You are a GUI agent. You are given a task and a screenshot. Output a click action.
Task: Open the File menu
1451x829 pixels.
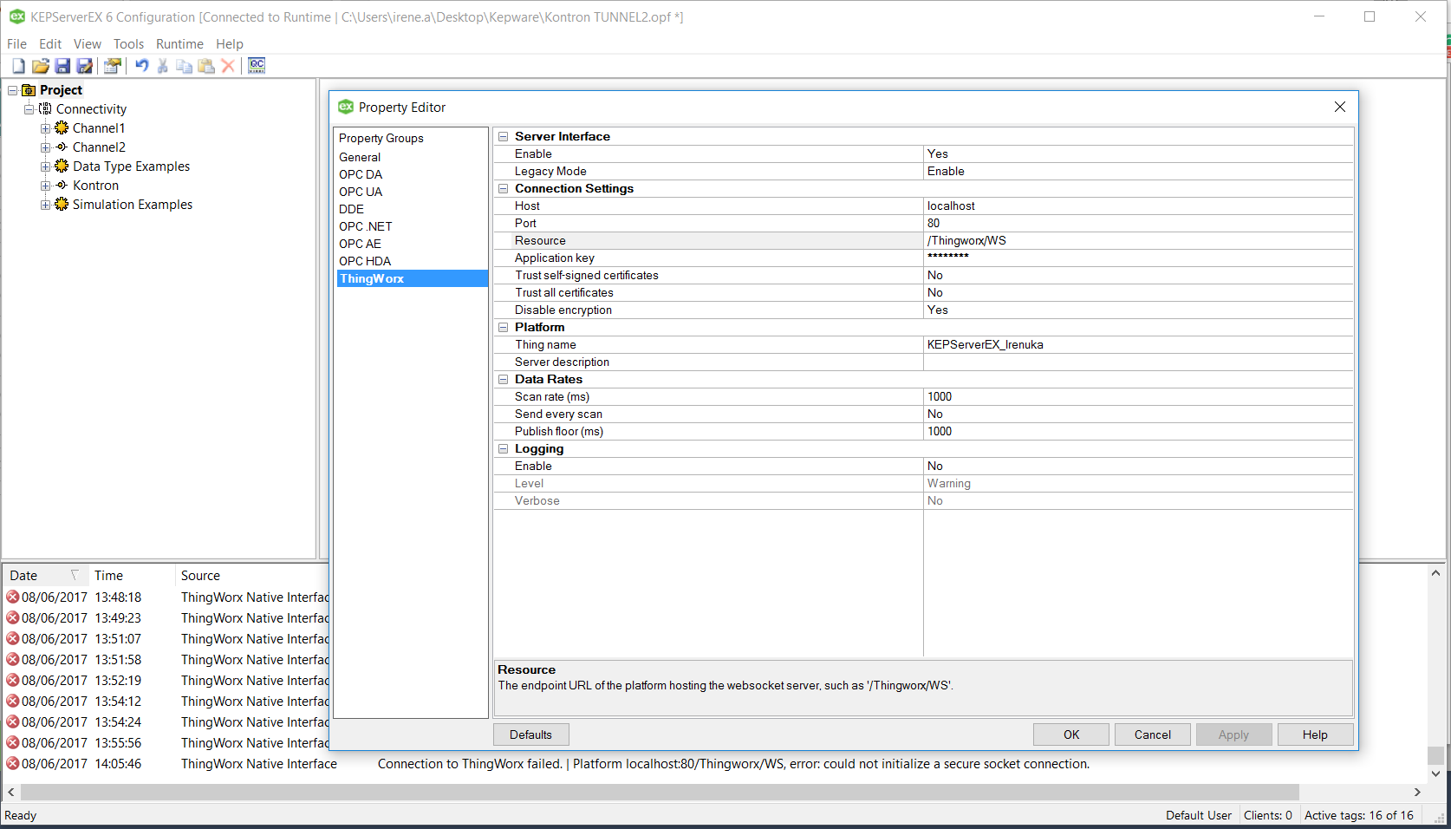point(17,44)
